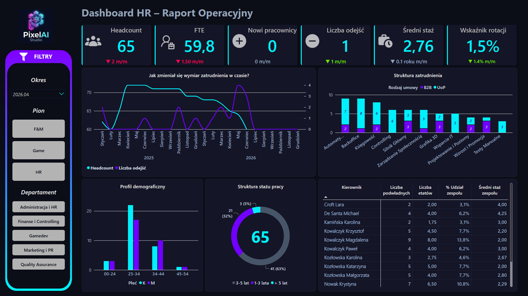The width and height of the screenshot is (528, 296).
Task: Click the purple bar for 34-44 age group
Action: [x=160, y=255]
